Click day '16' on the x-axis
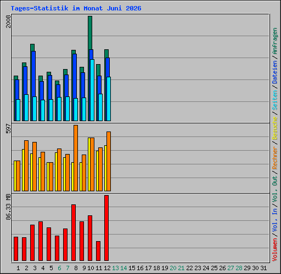281x274 pixels. click(x=140, y=268)
